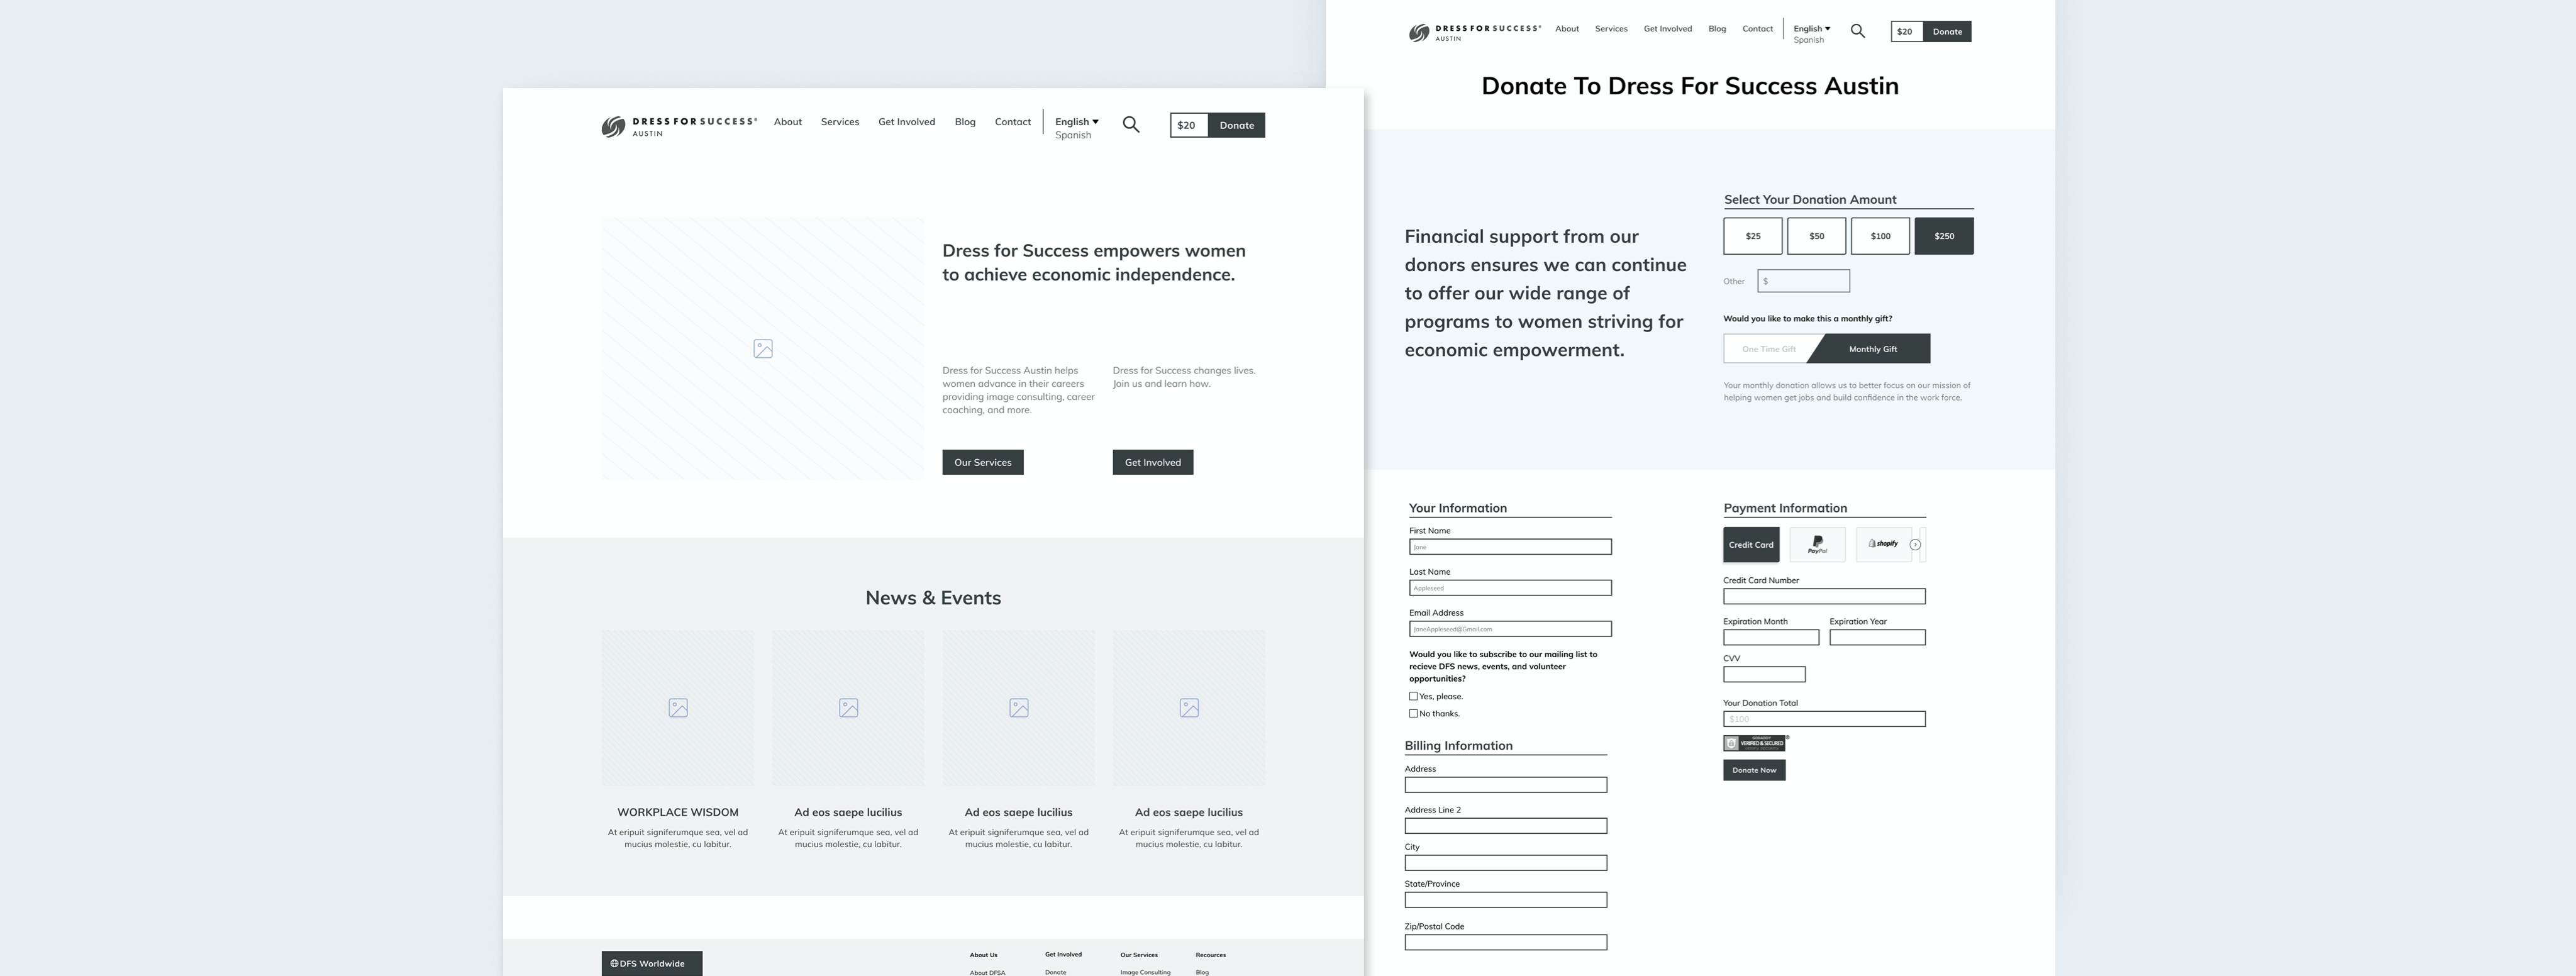Open Services menu on donate page
This screenshot has width=2576, height=976.
[x=1611, y=29]
